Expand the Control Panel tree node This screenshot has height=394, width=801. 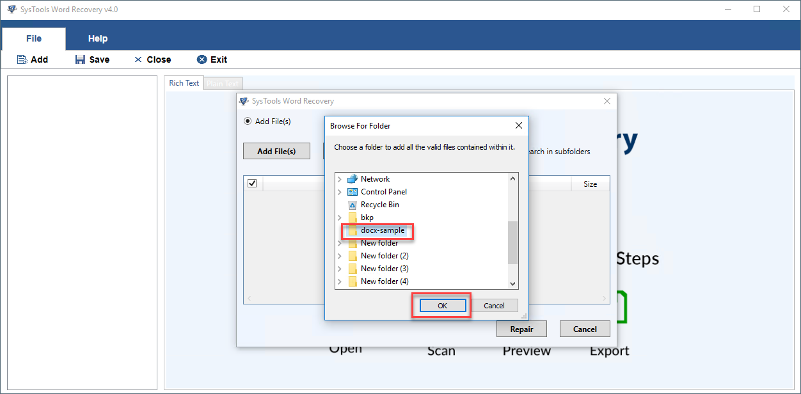point(340,192)
